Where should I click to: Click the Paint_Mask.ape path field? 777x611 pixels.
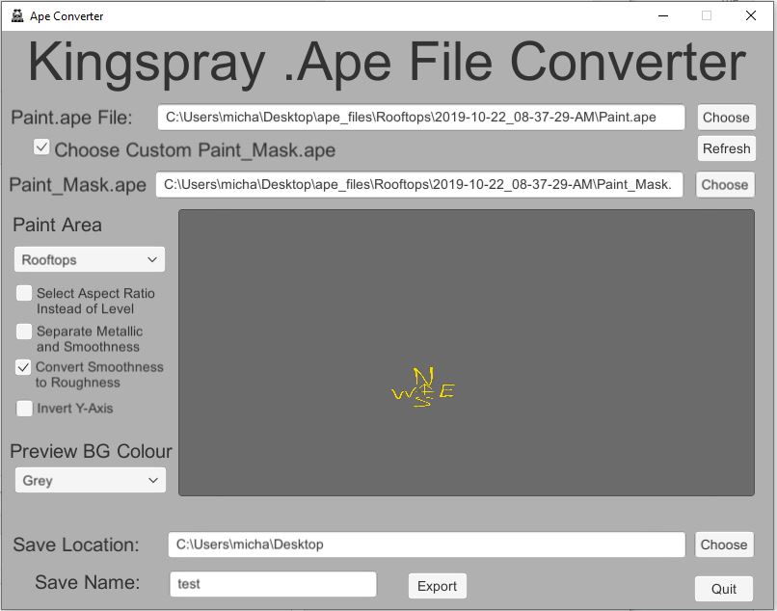(x=419, y=184)
